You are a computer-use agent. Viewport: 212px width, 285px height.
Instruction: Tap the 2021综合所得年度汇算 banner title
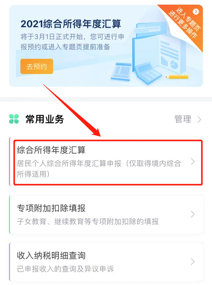(x=71, y=24)
